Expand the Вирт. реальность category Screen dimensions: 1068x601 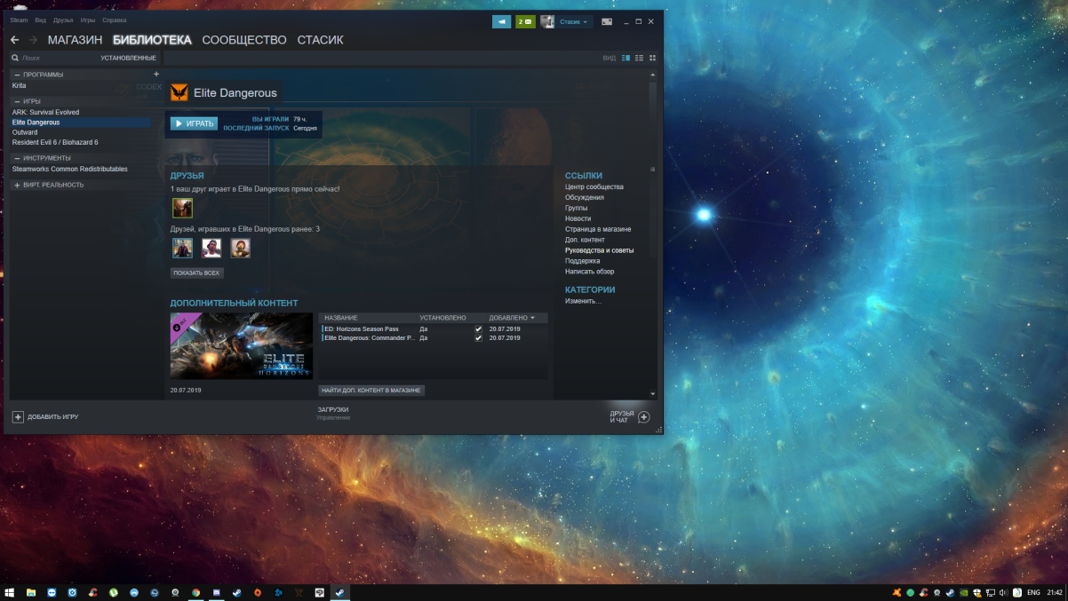17,185
